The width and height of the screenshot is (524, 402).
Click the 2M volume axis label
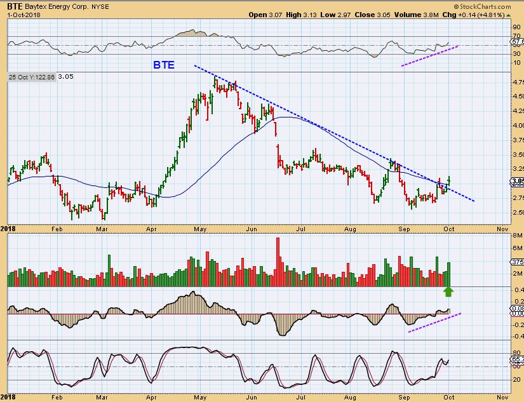point(517,274)
